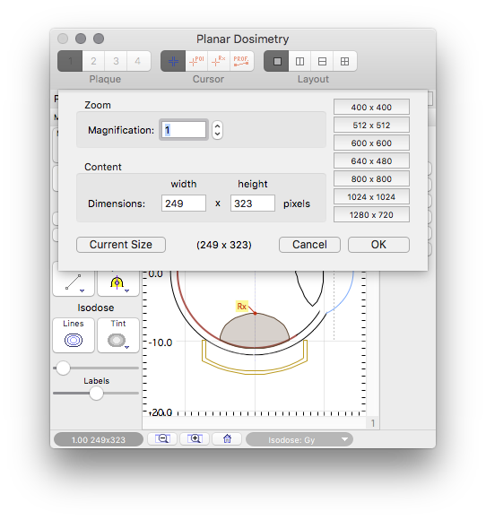
Task: Choose the Rx cursor mode
Action: click(219, 61)
